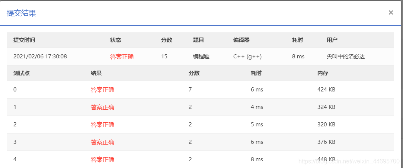
Task: Click the C++ (g++) compiler cell
Action: (247, 56)
